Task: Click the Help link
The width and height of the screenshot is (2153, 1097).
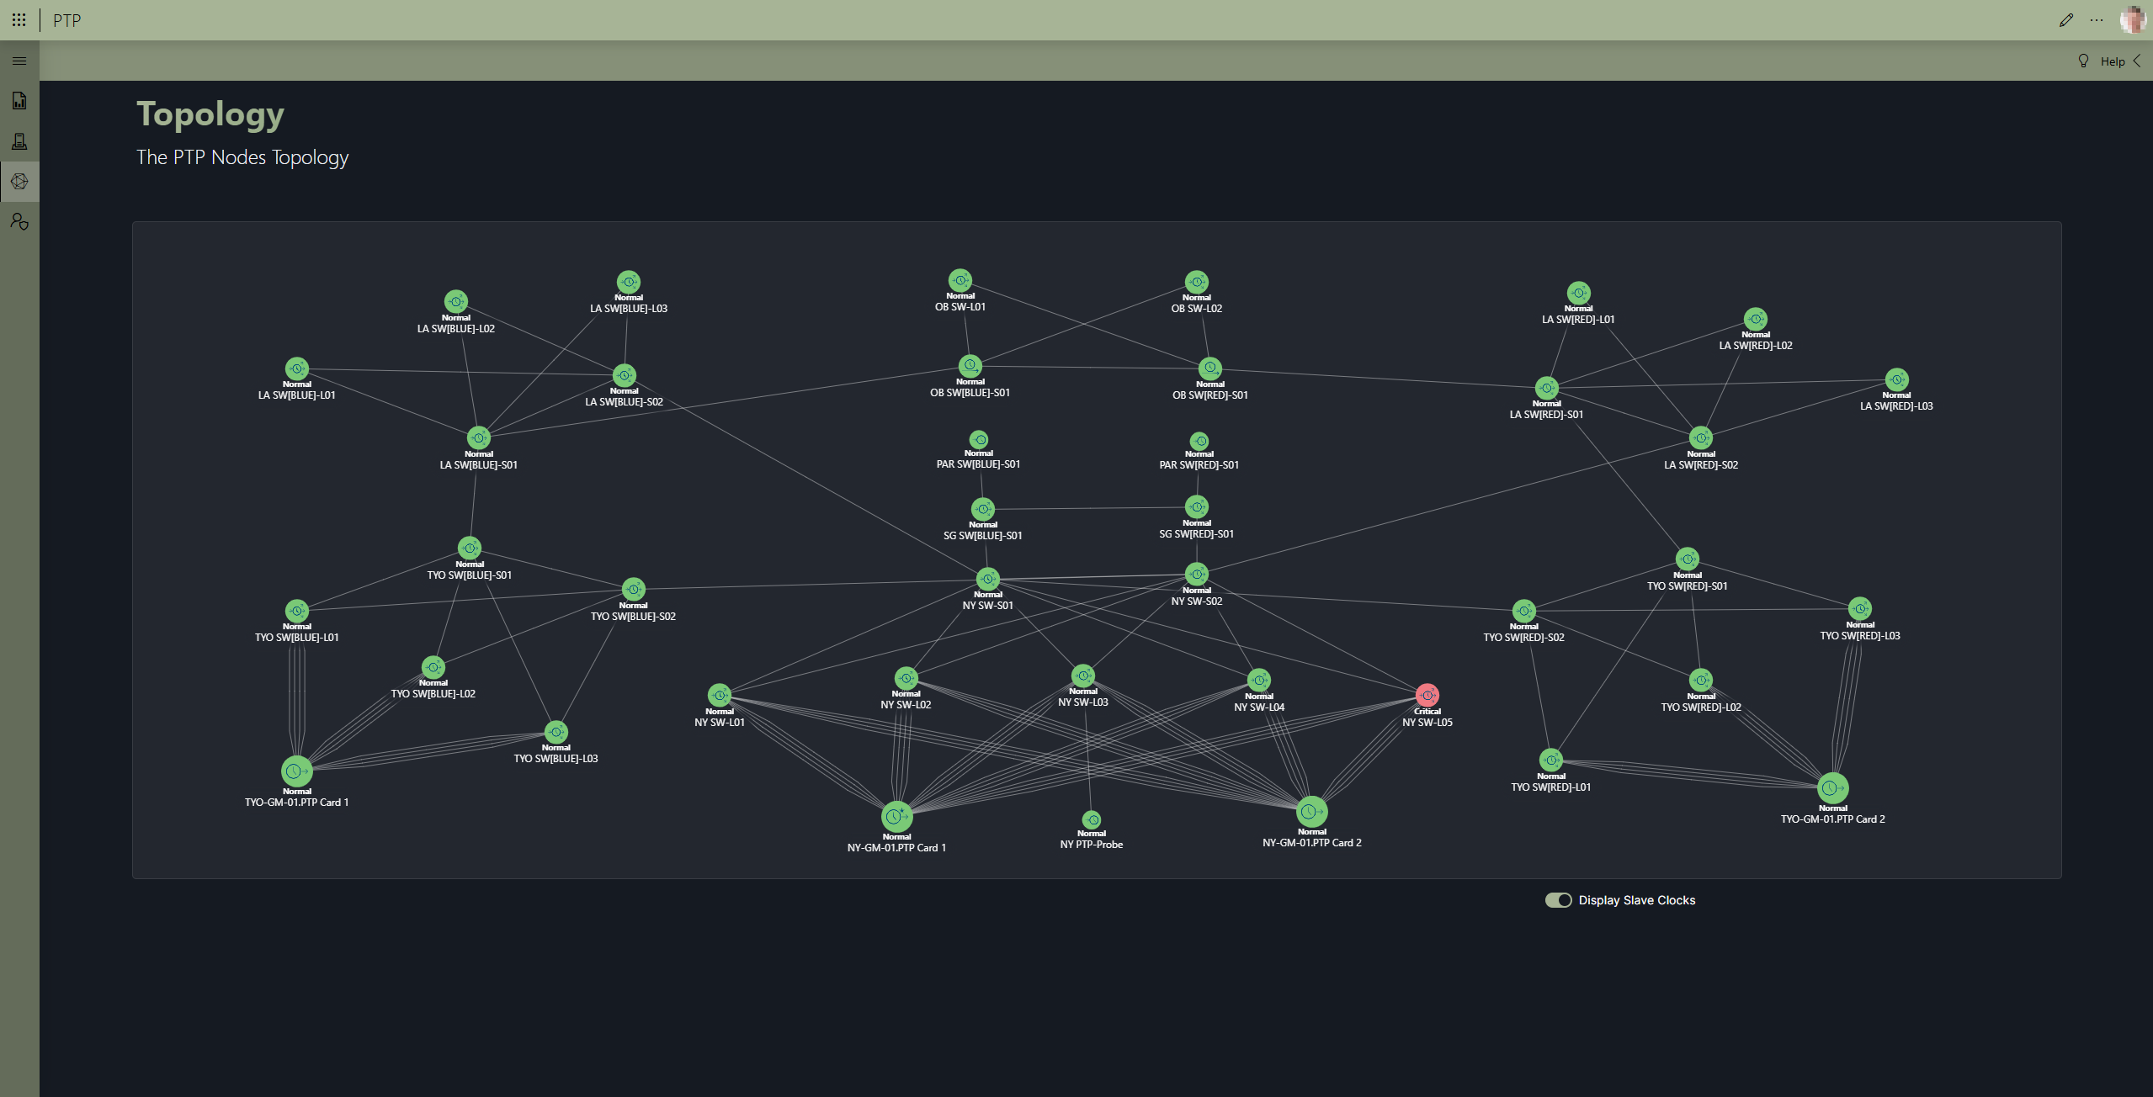Action: 2112,61
